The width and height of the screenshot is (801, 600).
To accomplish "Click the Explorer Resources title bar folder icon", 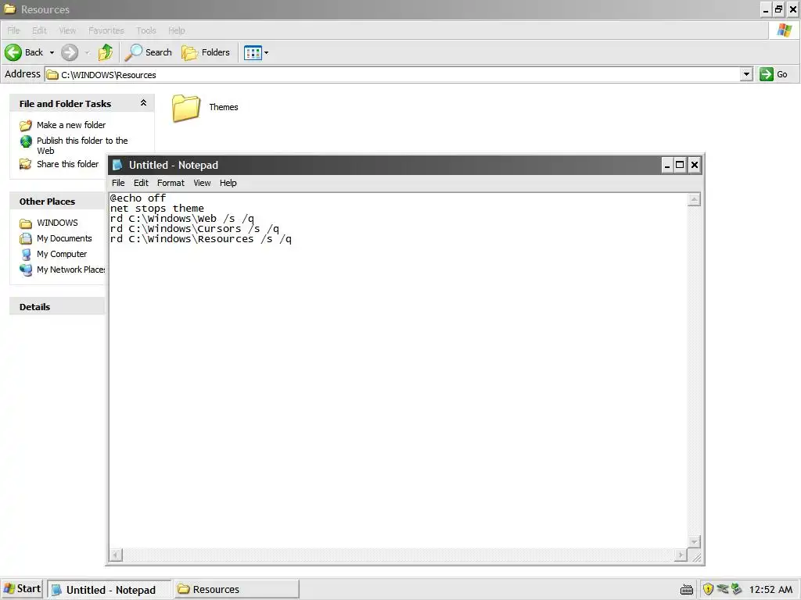I will pyautogui.click(x=9, y=9).
